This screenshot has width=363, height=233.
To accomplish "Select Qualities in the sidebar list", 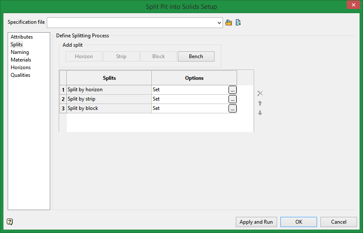I will [20, 75].
